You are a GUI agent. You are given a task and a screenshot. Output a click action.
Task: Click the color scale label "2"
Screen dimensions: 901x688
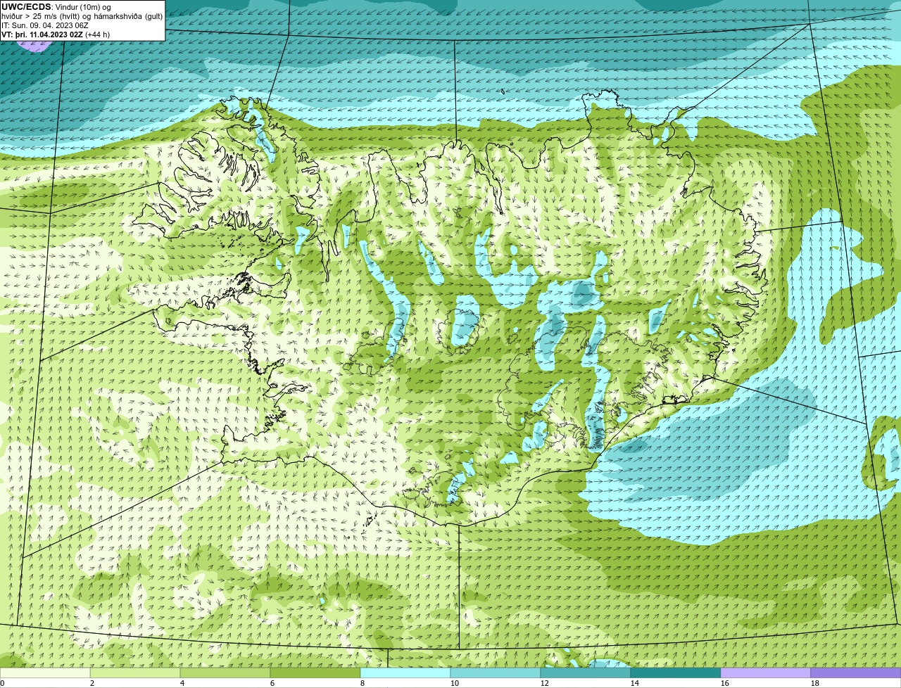tap(92, 683)
